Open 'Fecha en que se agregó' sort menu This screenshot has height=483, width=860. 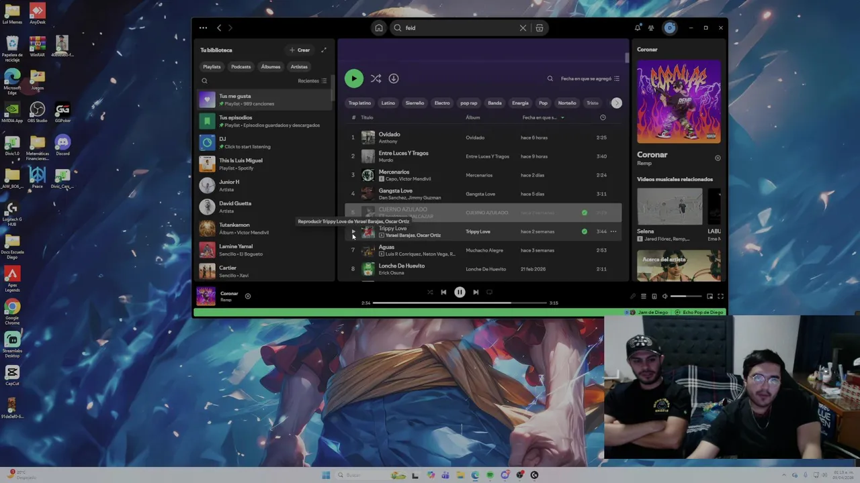point(590,78)
